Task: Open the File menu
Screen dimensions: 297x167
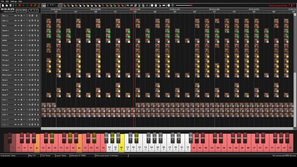Action: pyautogui.click(x=2, y=1)
